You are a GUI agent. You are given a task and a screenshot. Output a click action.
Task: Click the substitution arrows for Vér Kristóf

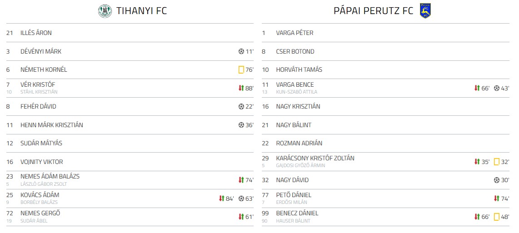tap(241, 88)
